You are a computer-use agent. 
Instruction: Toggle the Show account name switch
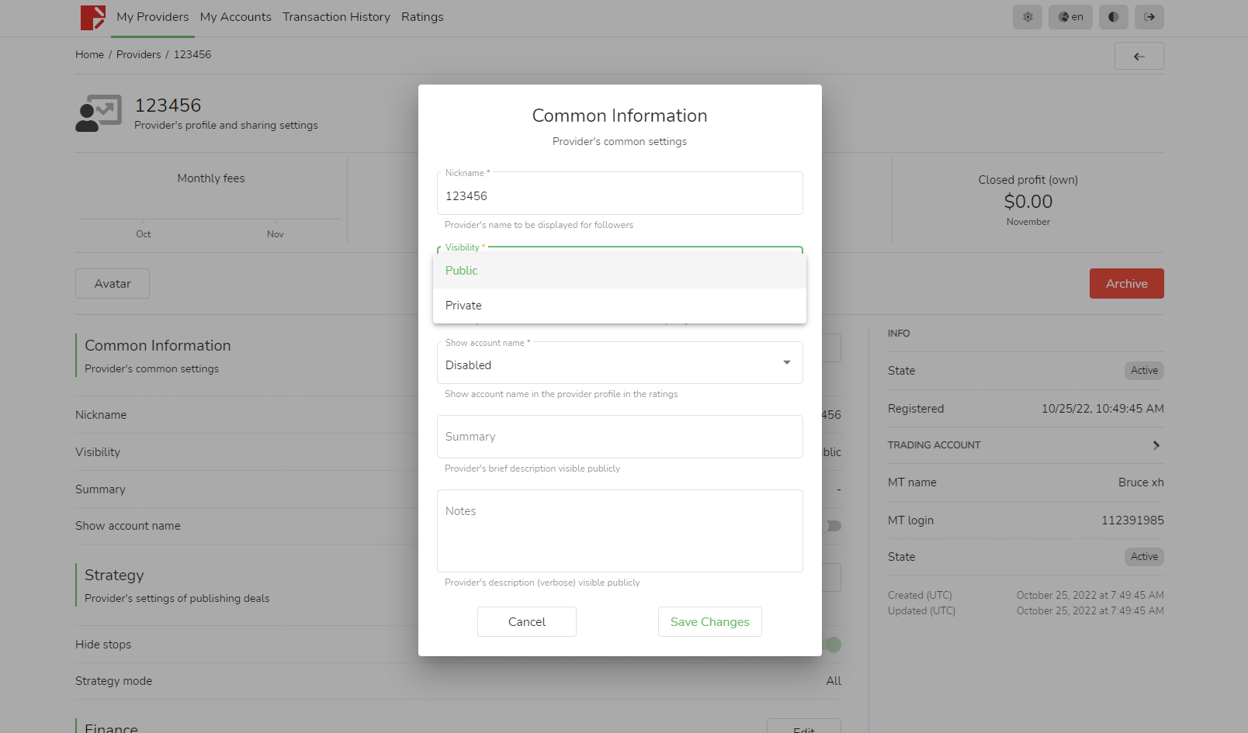tap(834, 526)
